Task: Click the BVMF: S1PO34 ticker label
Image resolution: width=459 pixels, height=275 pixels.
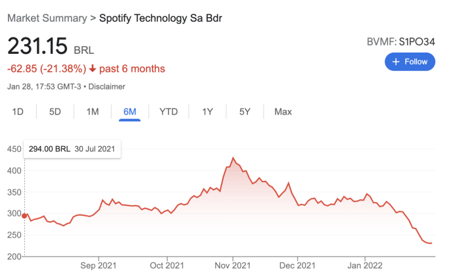Action: coord(400,42)
